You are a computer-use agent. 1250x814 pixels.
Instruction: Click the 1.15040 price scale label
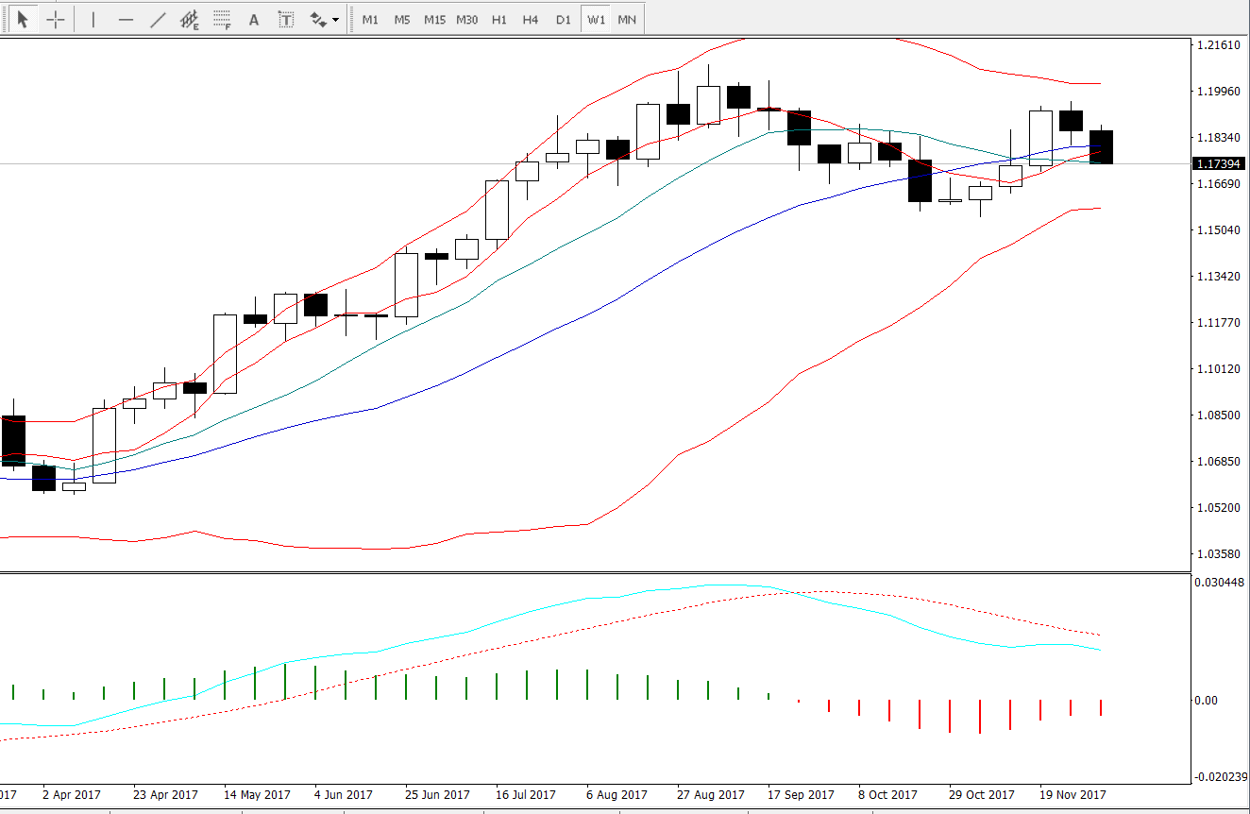coord(1218,229)
